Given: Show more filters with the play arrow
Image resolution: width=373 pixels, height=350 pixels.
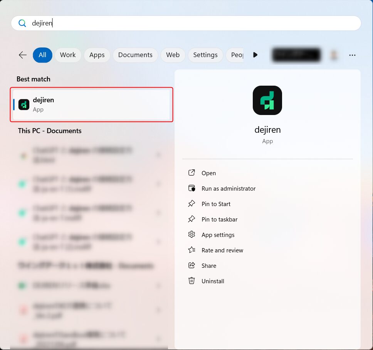Looking at the screenshot, I should [x=255, y=55].
